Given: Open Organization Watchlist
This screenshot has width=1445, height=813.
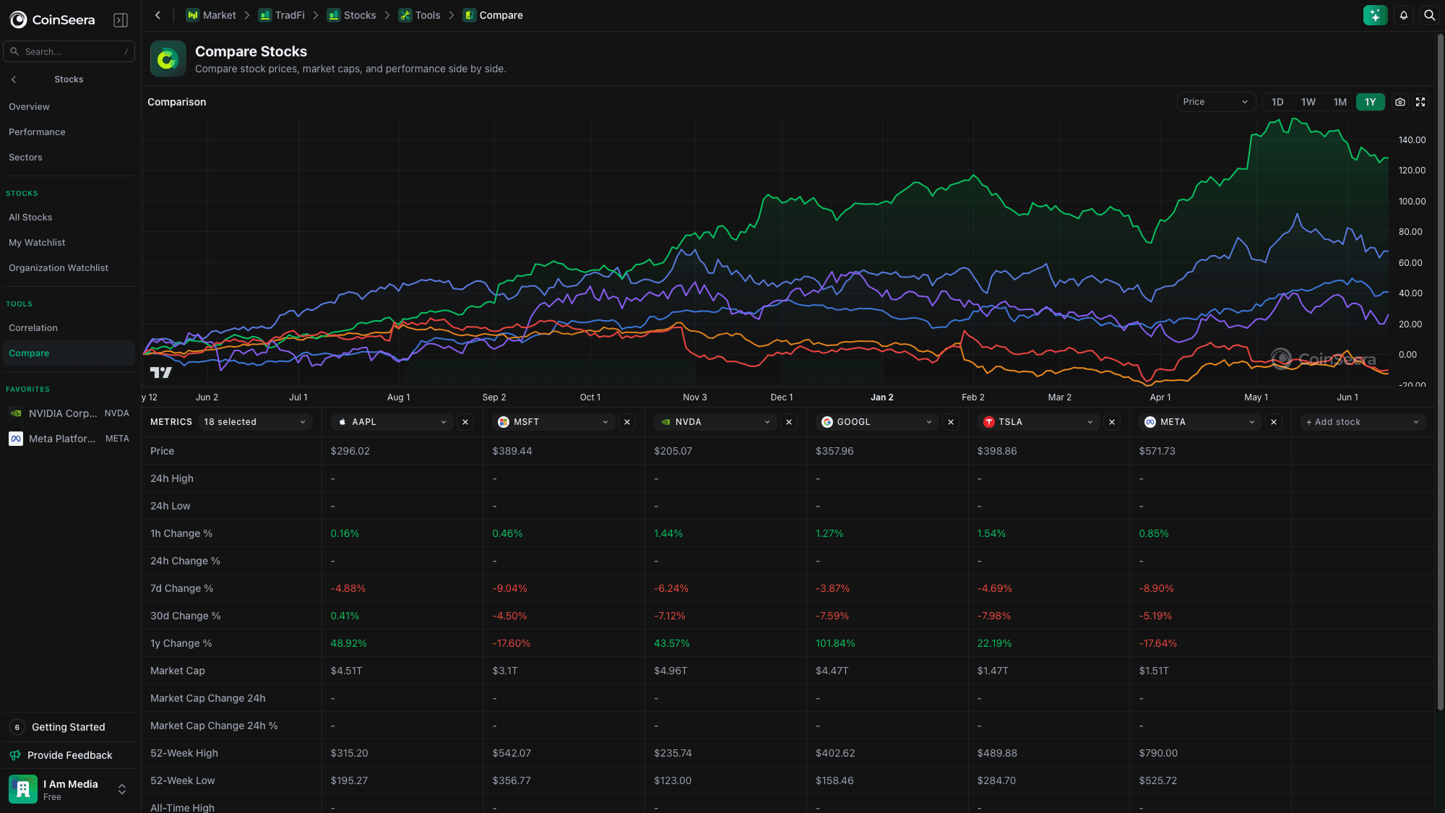Looking at the screenshot, I should [x=69, y=268].
